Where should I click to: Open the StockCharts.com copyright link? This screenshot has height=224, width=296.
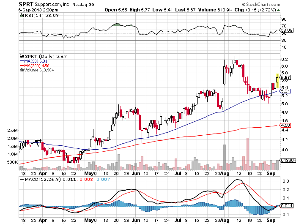point(261,4)
